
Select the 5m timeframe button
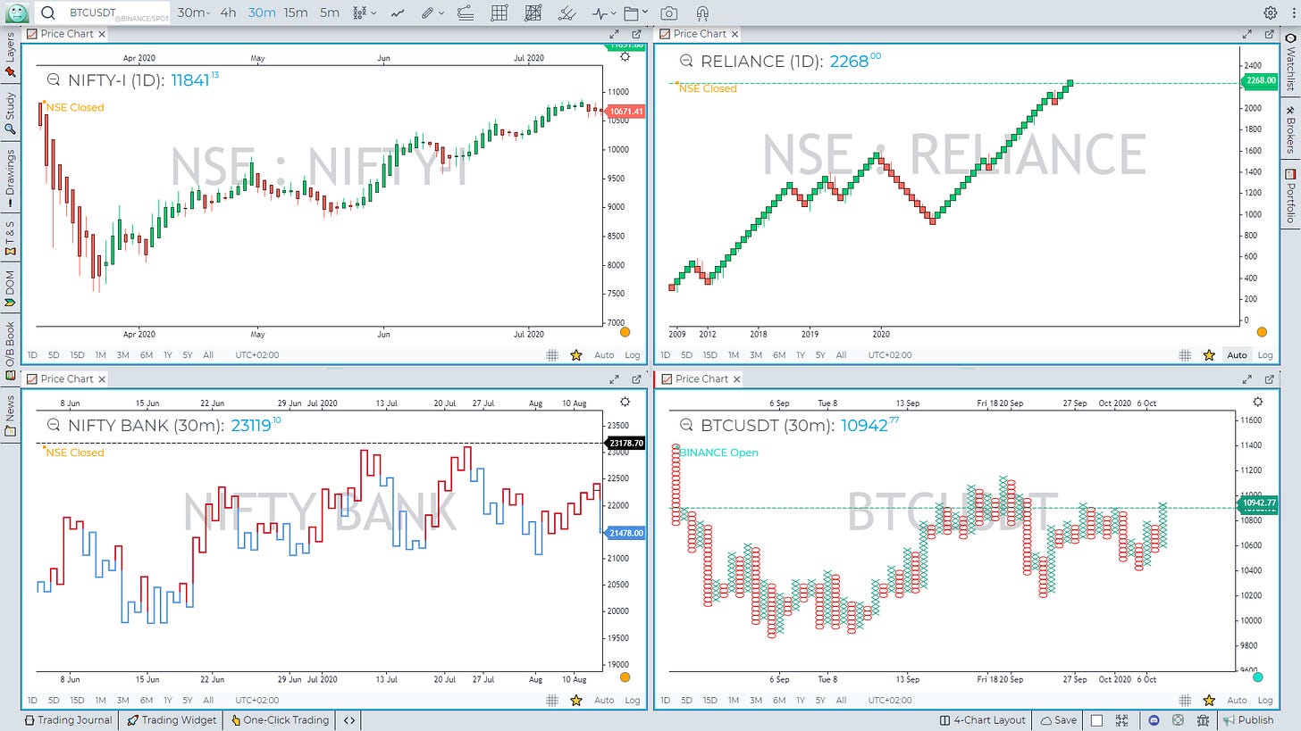click(330, 12)
